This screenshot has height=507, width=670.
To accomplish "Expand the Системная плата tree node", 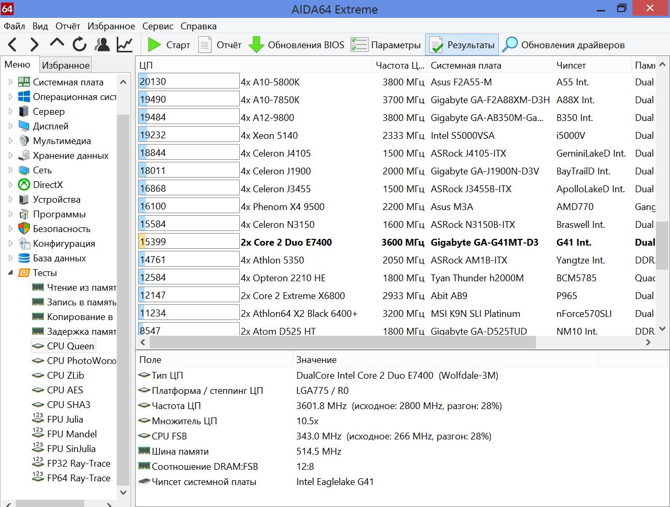I will [10, 82].
